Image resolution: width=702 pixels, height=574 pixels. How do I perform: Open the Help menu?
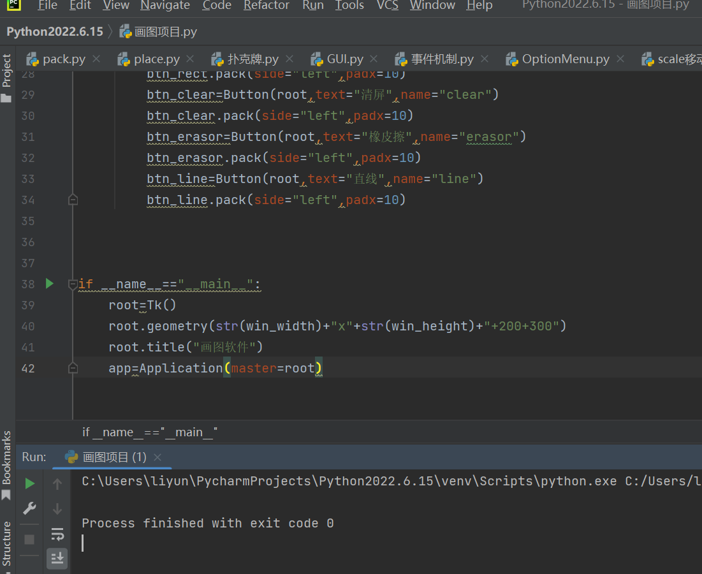pos(479,5)
